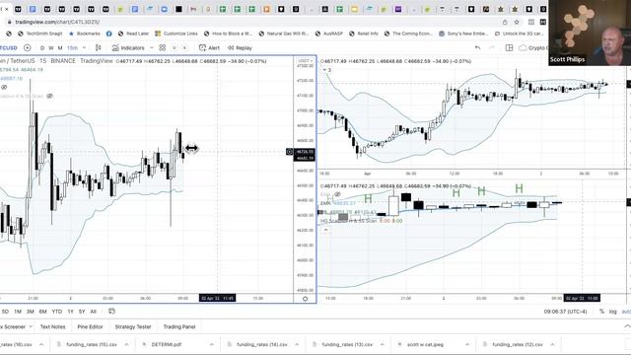Select the M monthly timeframe
The width and height of the screenshot is (631, 355).
[60, 48]
